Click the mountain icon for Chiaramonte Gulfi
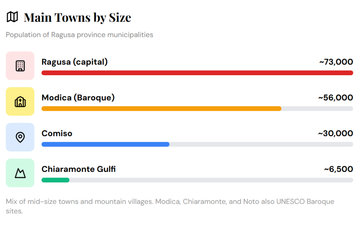 point(20,173)
